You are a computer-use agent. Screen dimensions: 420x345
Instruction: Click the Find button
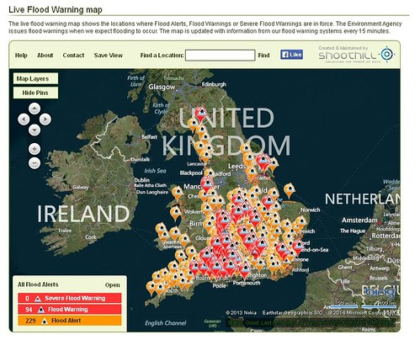263,56
